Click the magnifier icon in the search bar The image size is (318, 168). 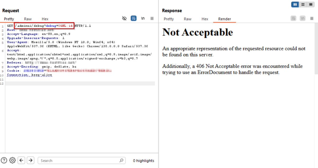click(x=121, y=160)
